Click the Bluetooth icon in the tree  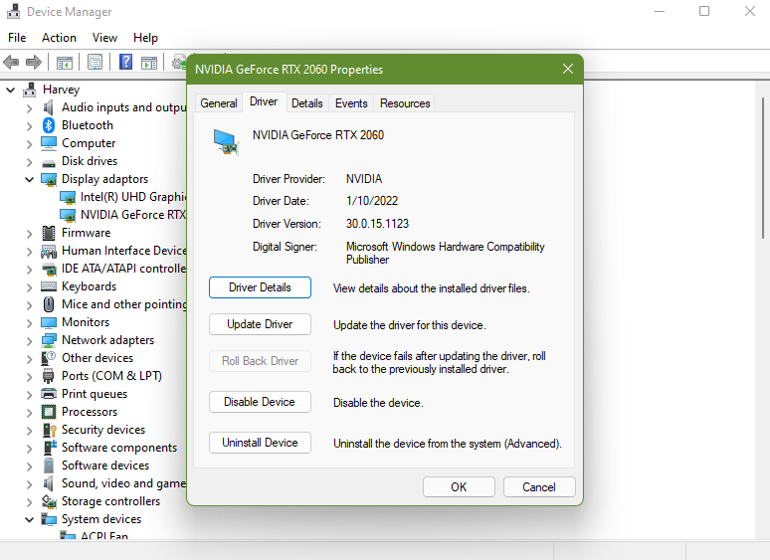48,125
